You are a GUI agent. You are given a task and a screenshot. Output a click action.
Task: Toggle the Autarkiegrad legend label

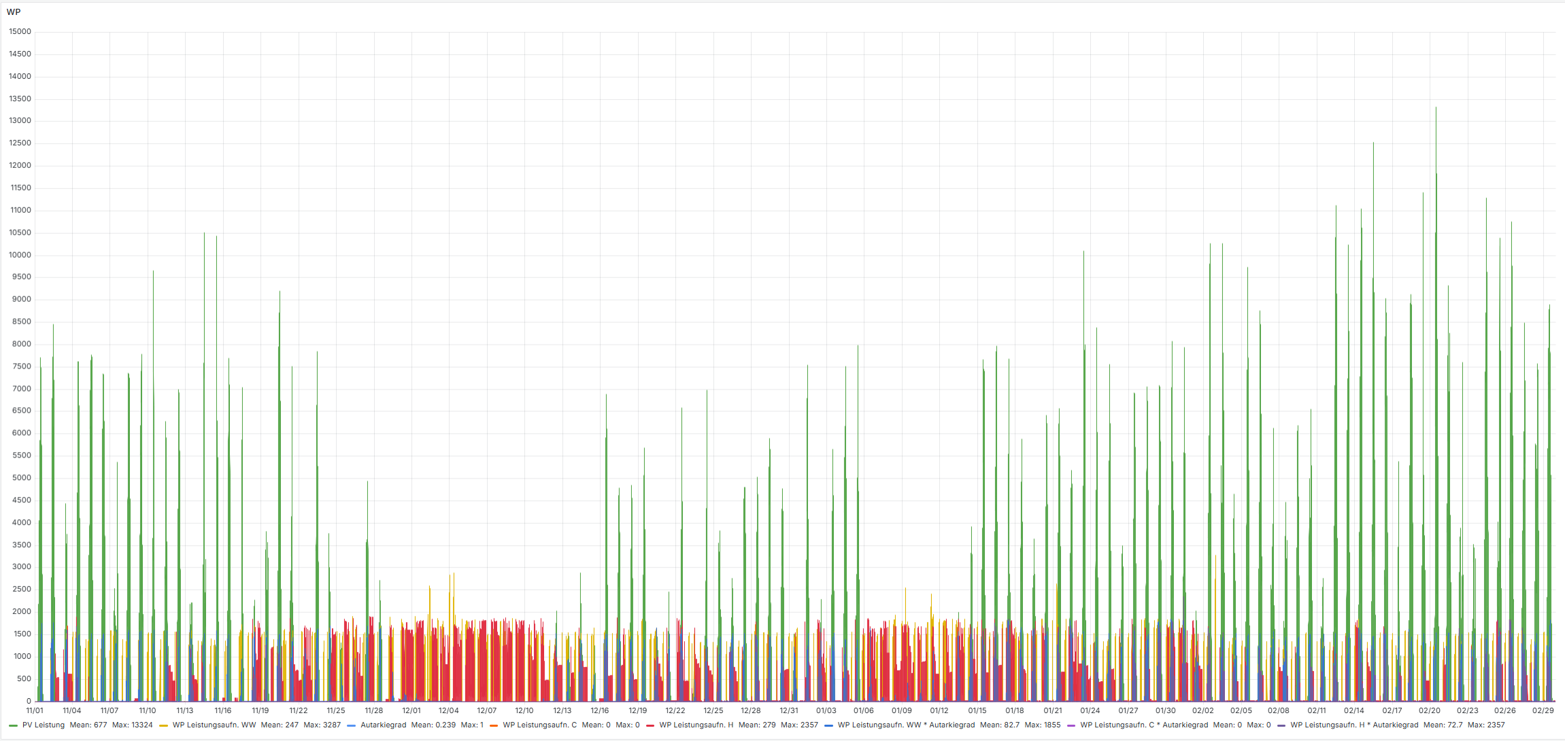point(383,725)
